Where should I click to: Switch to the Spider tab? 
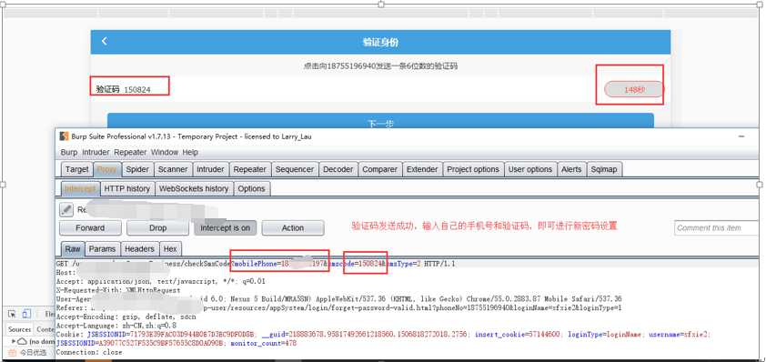click(136, 169)
